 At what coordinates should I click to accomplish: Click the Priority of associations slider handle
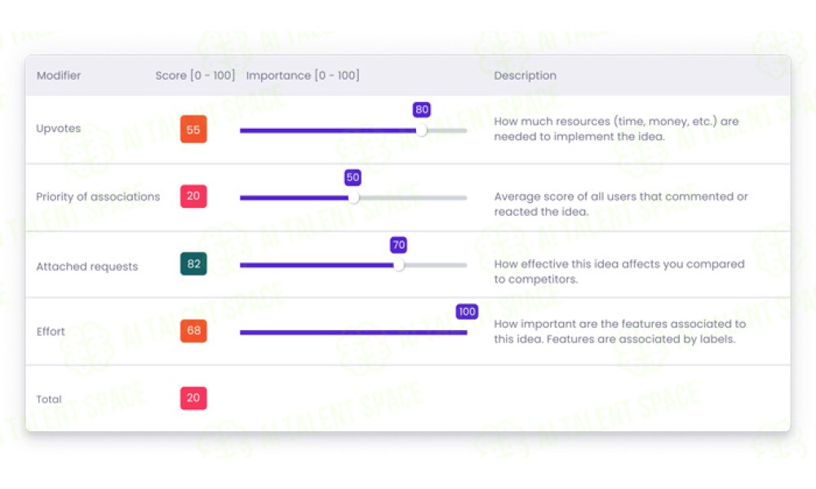353,197
